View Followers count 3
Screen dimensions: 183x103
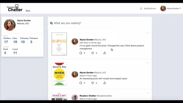tap(31, 42)
